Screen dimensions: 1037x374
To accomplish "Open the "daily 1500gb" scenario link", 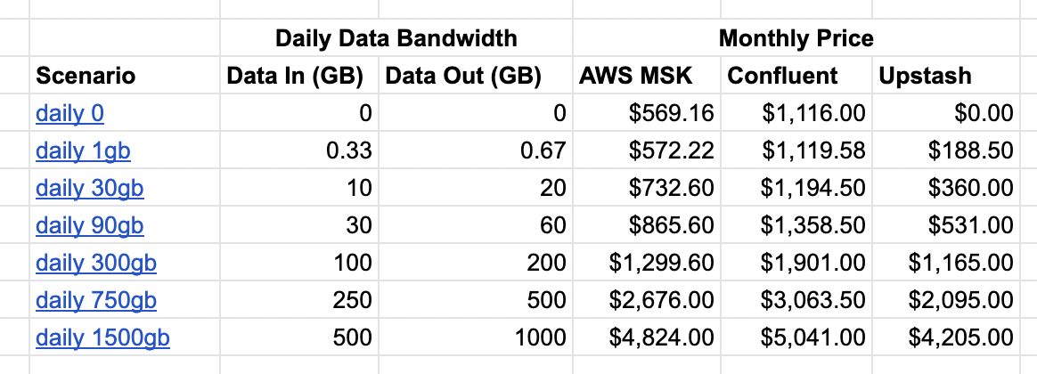I will (102, 337).
